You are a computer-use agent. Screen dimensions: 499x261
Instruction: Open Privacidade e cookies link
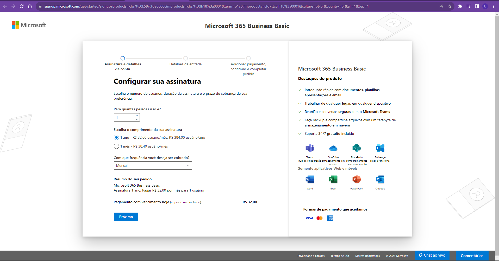tap(311, 256)
